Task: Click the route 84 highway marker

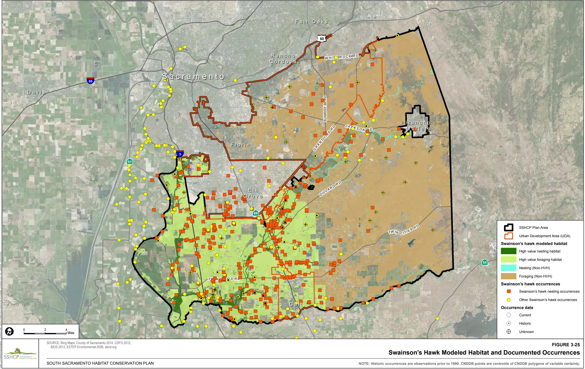Action: pos(130,161)
